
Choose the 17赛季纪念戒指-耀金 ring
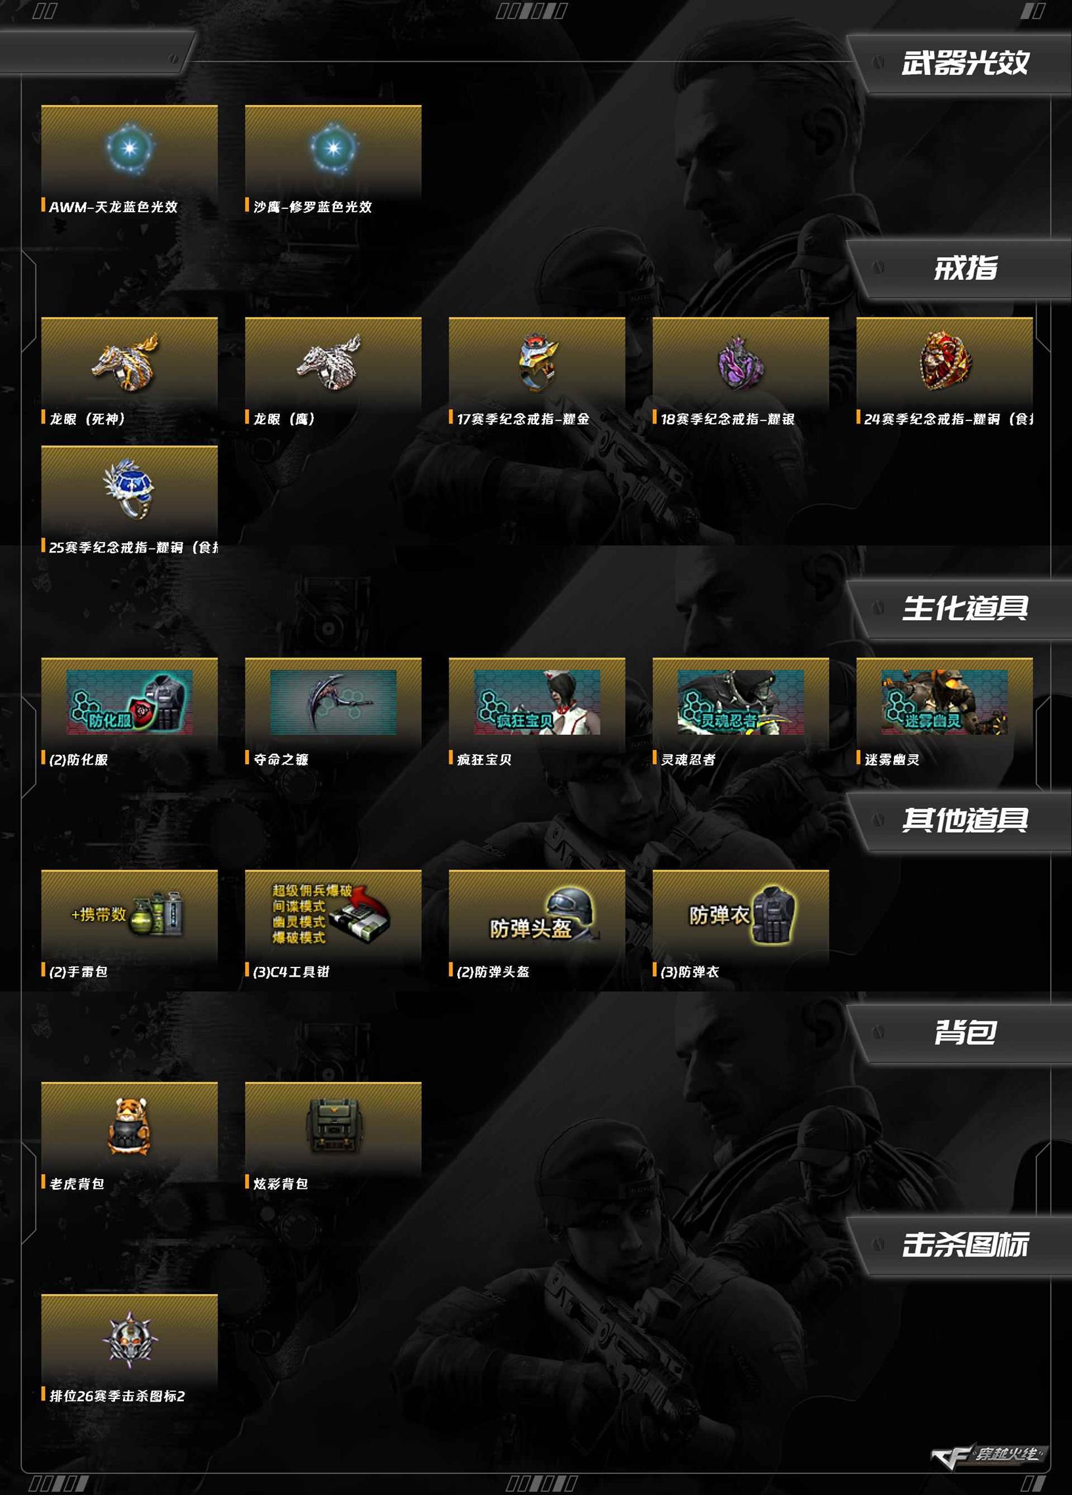click(x=538, y=362)
